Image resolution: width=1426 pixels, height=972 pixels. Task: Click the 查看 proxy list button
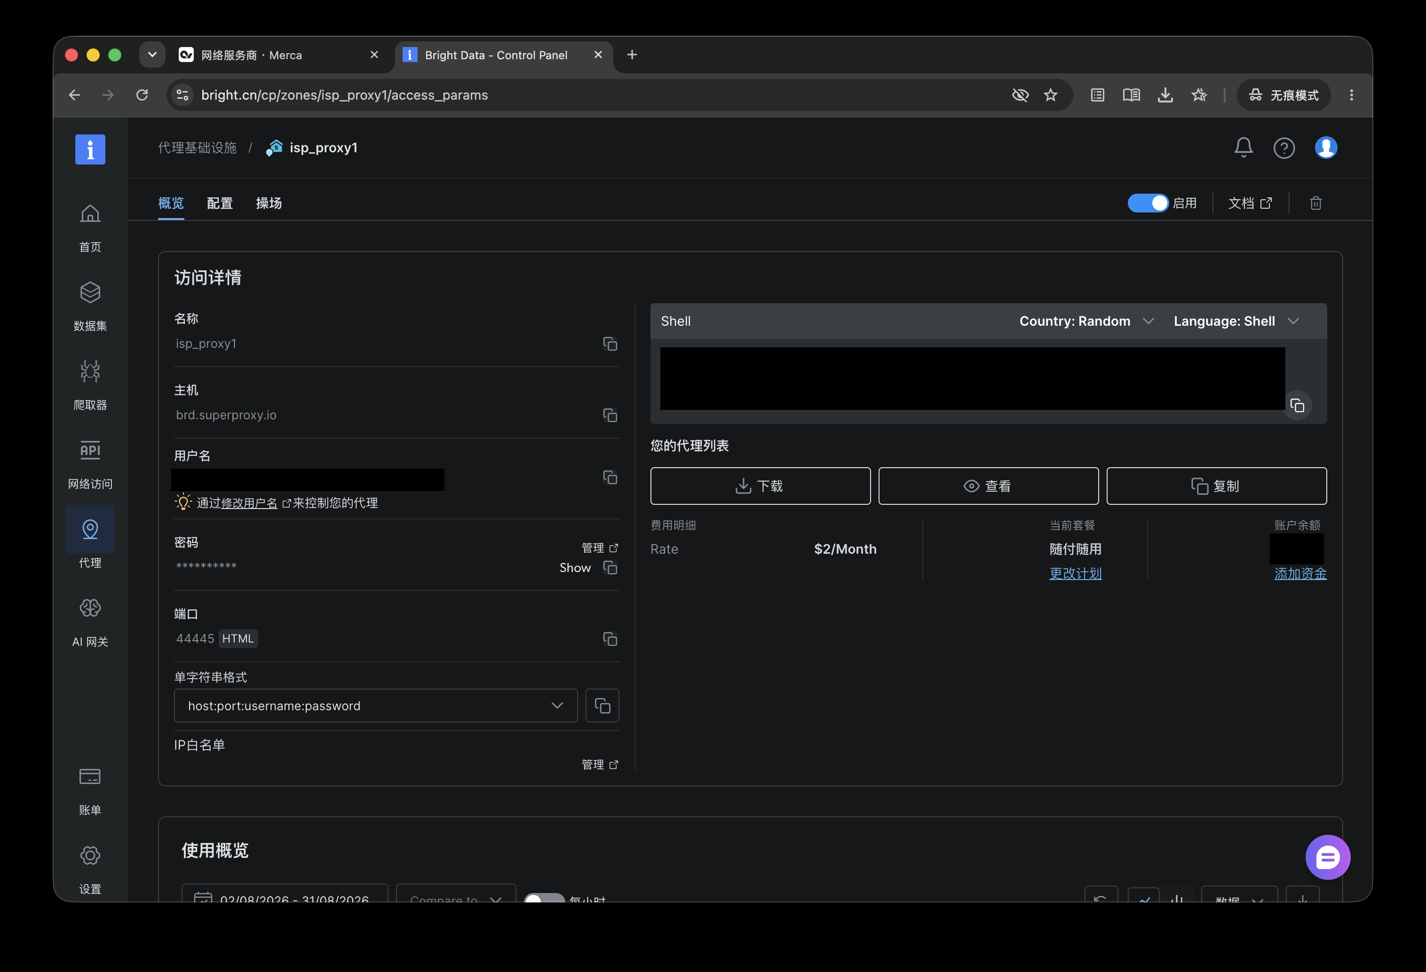click(x=988, y=486)
